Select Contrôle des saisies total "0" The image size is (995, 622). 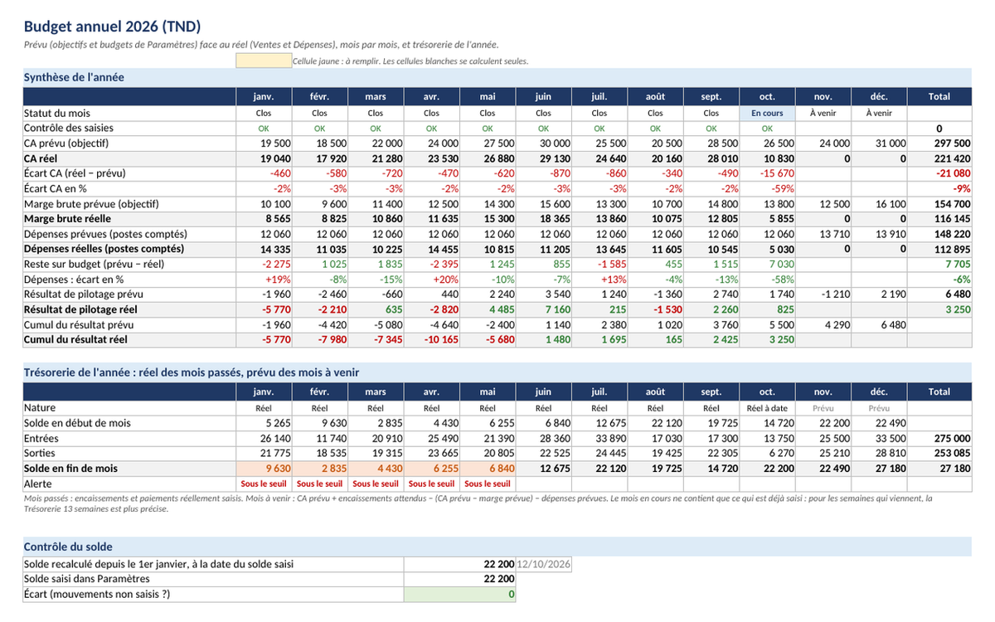(939, 129)
